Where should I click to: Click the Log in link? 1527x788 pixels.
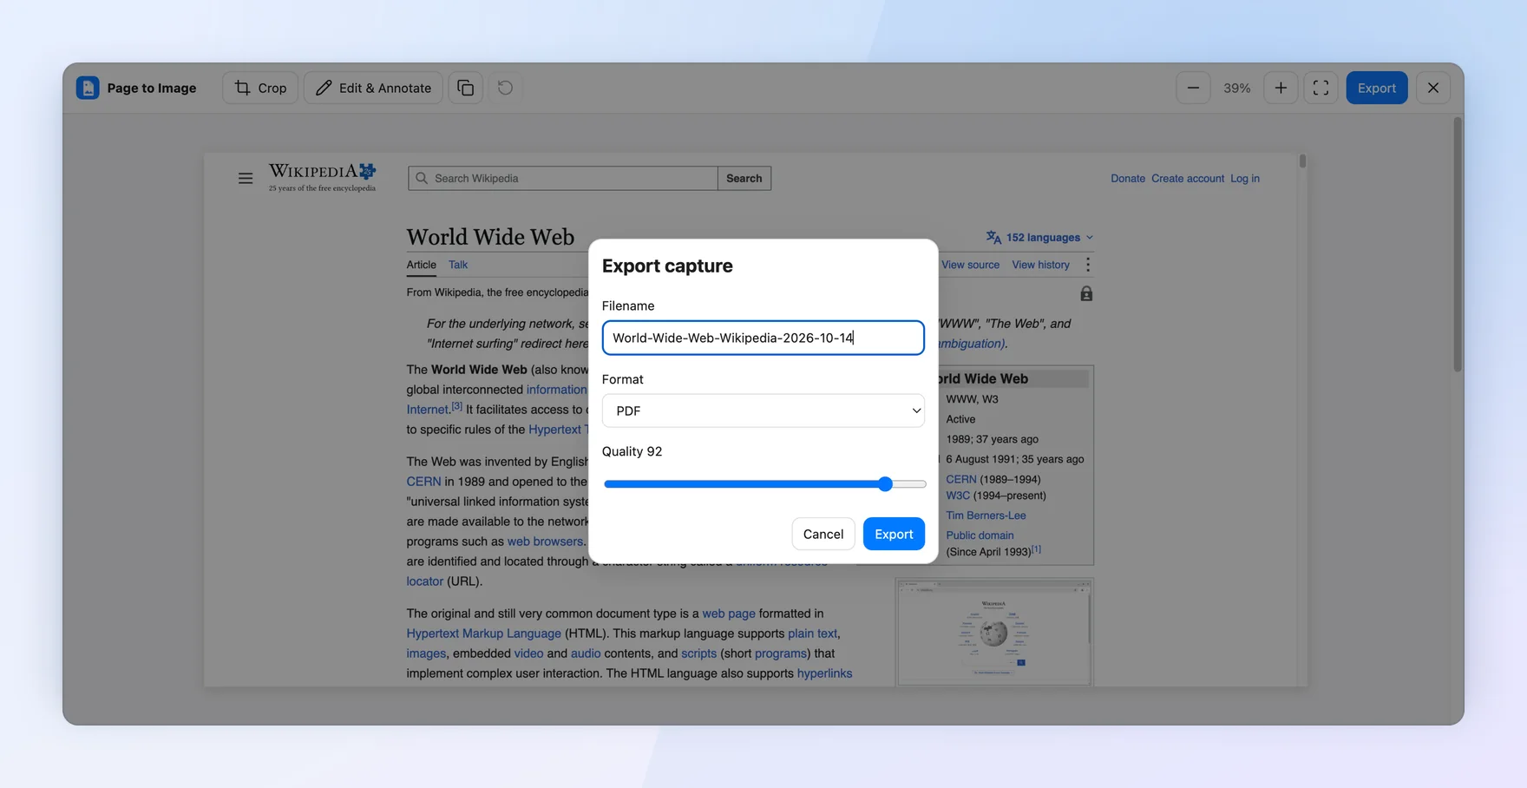coord(1245,179)
